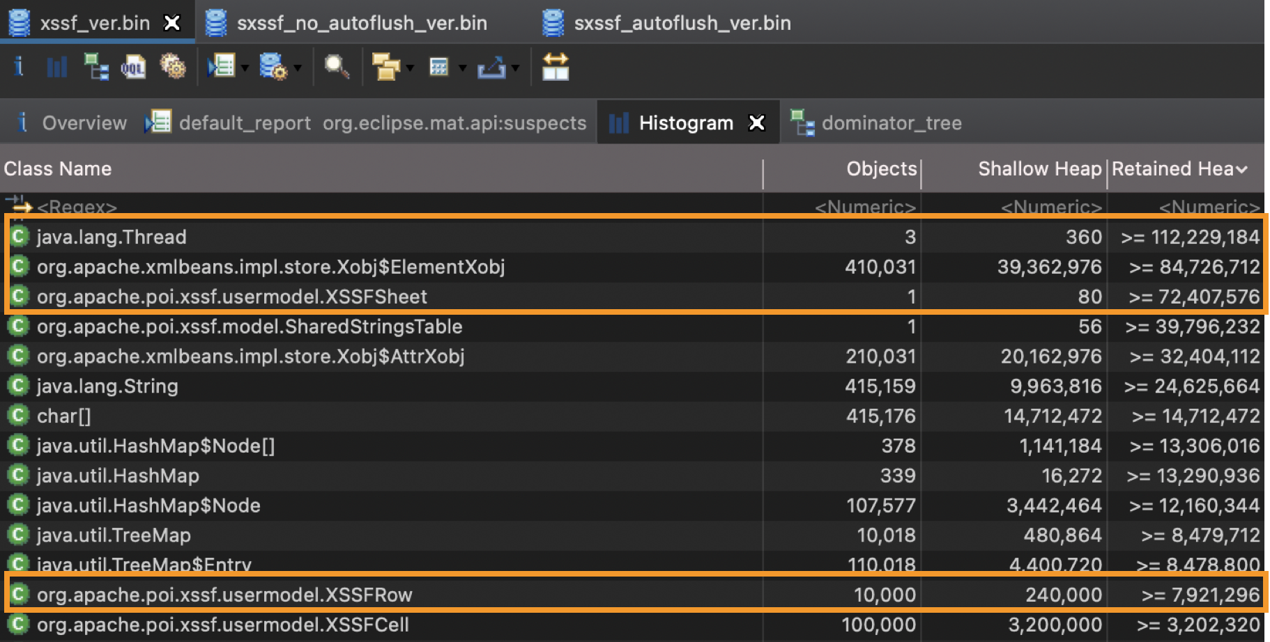Click the Calculate Retained Size calculator icon
The width and height of the screenshot is (1270, 642).
(438, 68)
